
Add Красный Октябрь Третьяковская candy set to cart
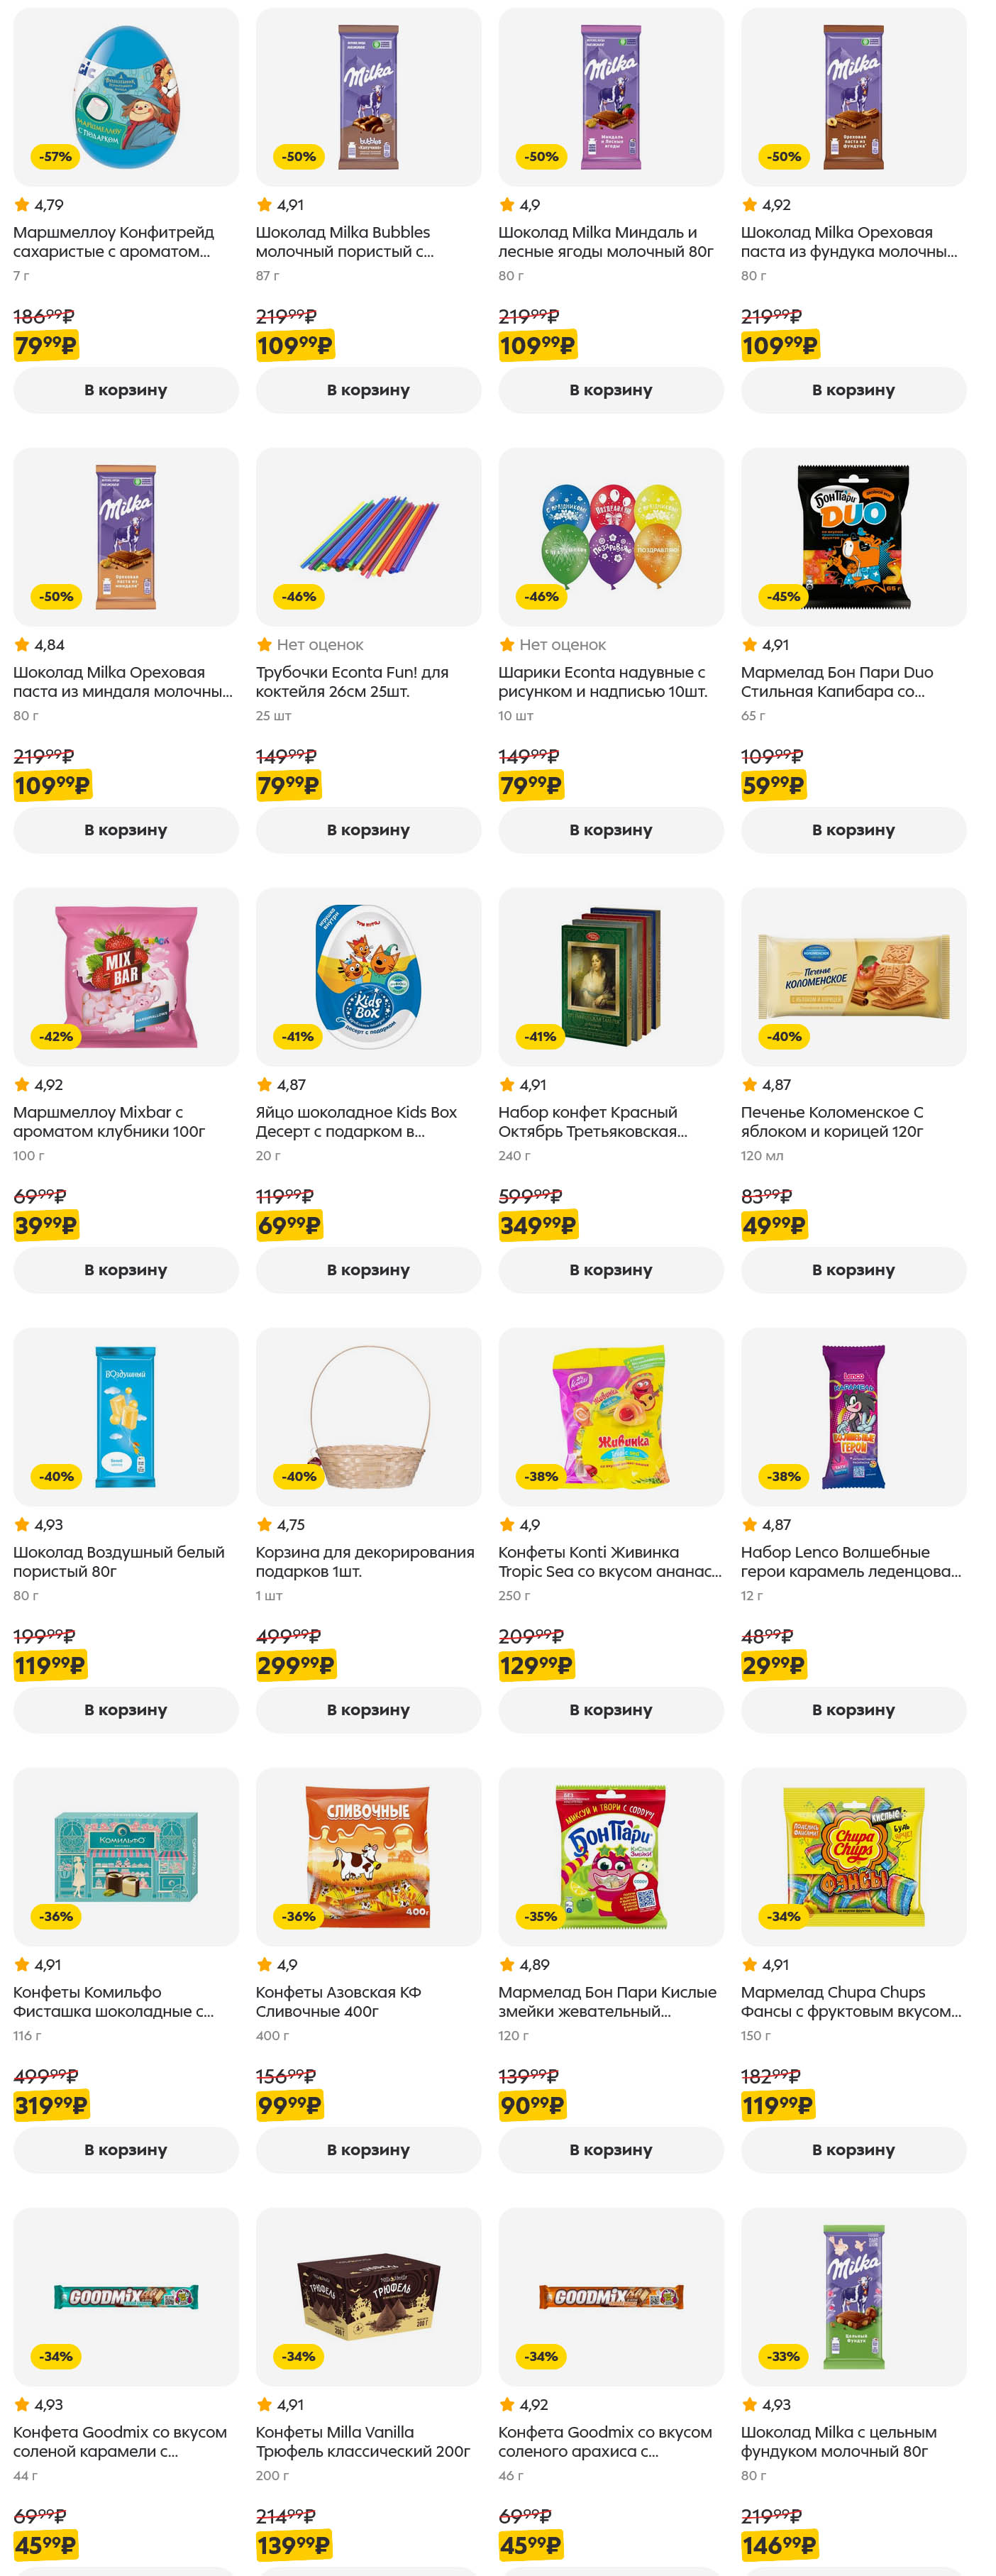point(610,1270)
